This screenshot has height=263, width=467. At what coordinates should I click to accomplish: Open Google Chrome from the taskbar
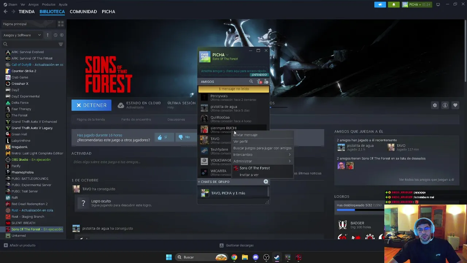click(x=234, y=257)
